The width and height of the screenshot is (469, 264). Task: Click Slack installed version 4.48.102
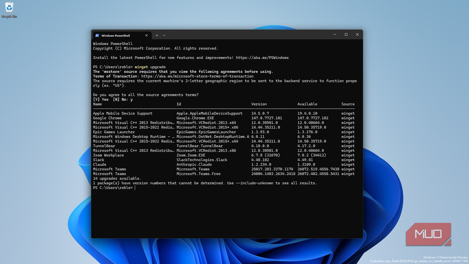[x=260, y=160]
